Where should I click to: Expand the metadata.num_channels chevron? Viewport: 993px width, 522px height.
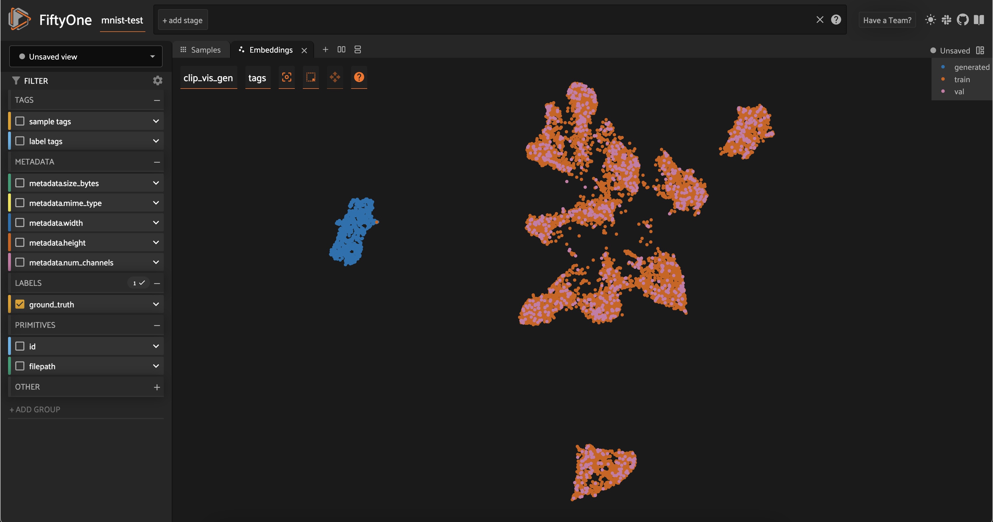pos(156,262)
